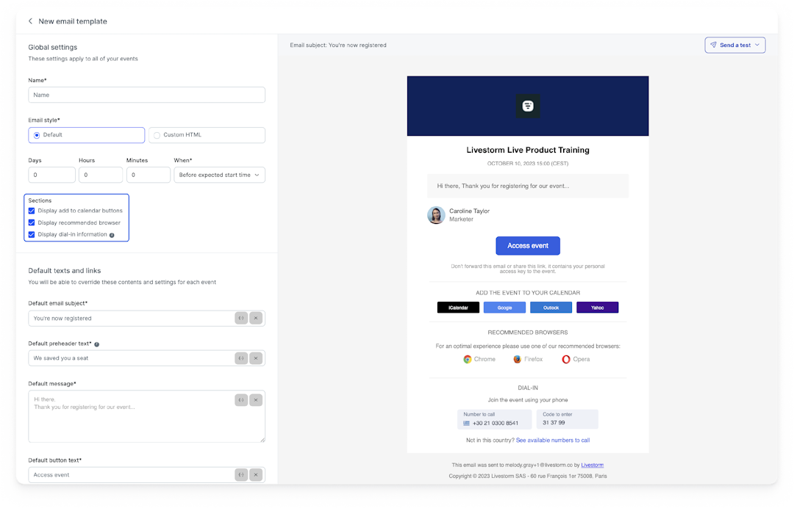Screen dimensions: 794x508
Task: Click the preheader text info icon
Action: (97, 344)
